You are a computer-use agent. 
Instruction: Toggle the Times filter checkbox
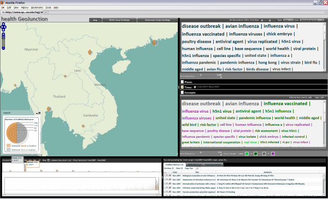[x=182, y=87]
